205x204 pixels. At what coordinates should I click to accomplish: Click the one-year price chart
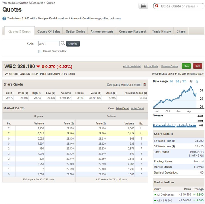[175, 97]
